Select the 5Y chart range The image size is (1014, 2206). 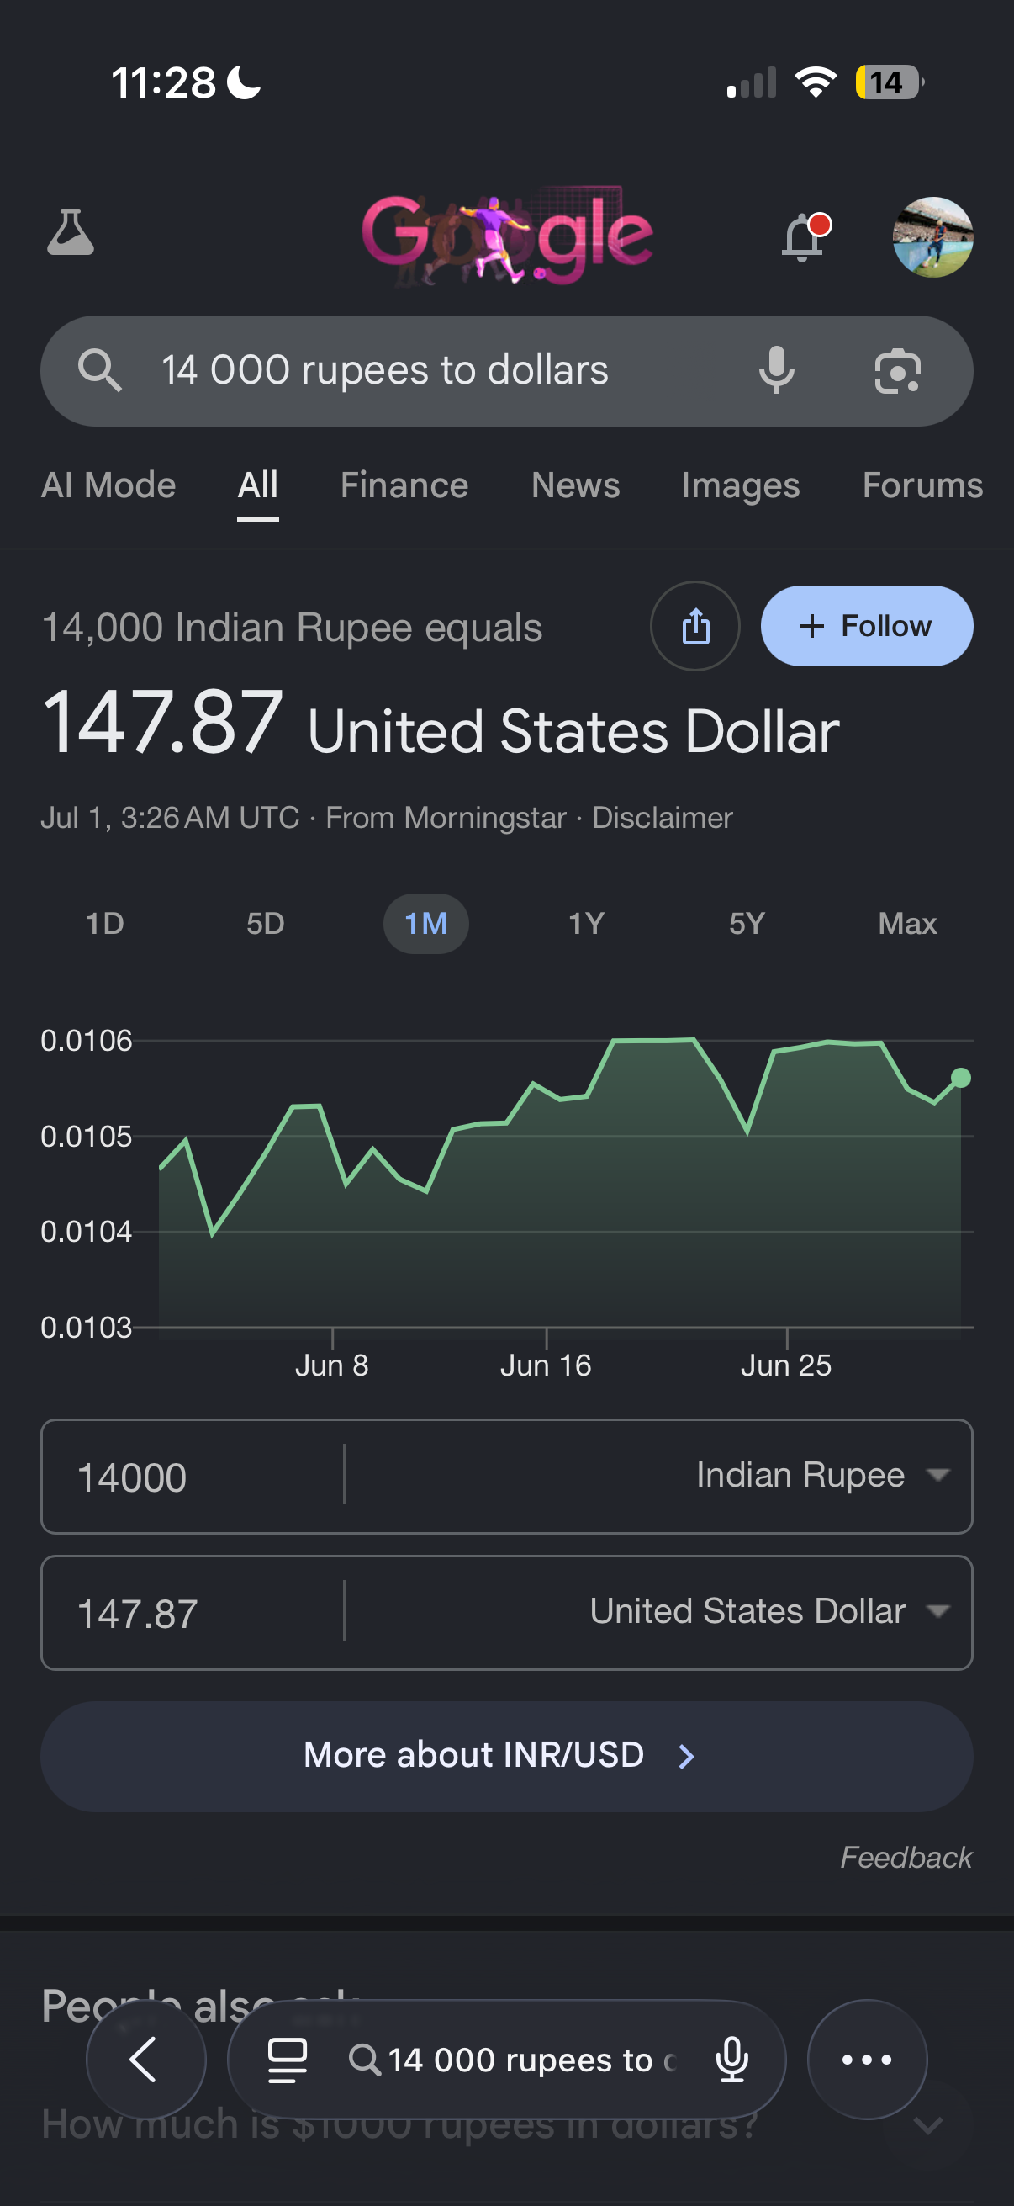(x=747, y=923)
